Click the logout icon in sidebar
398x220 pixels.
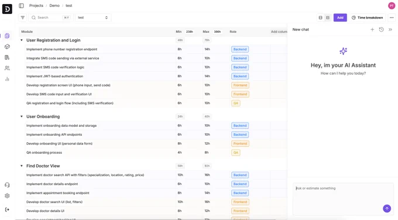pos(7,209)
